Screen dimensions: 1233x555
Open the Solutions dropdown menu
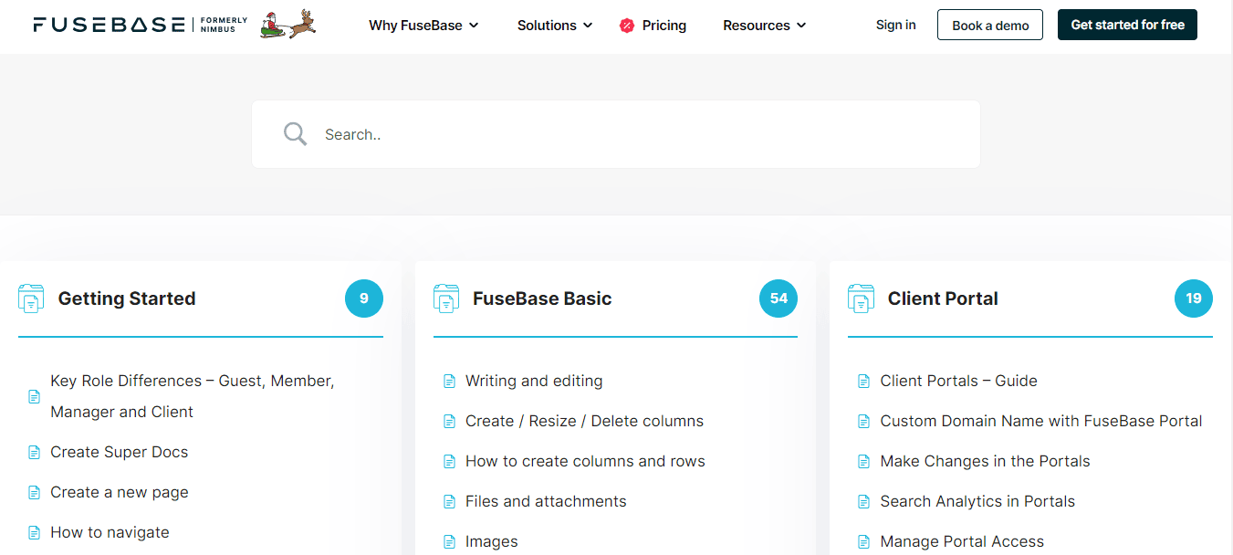553,26
